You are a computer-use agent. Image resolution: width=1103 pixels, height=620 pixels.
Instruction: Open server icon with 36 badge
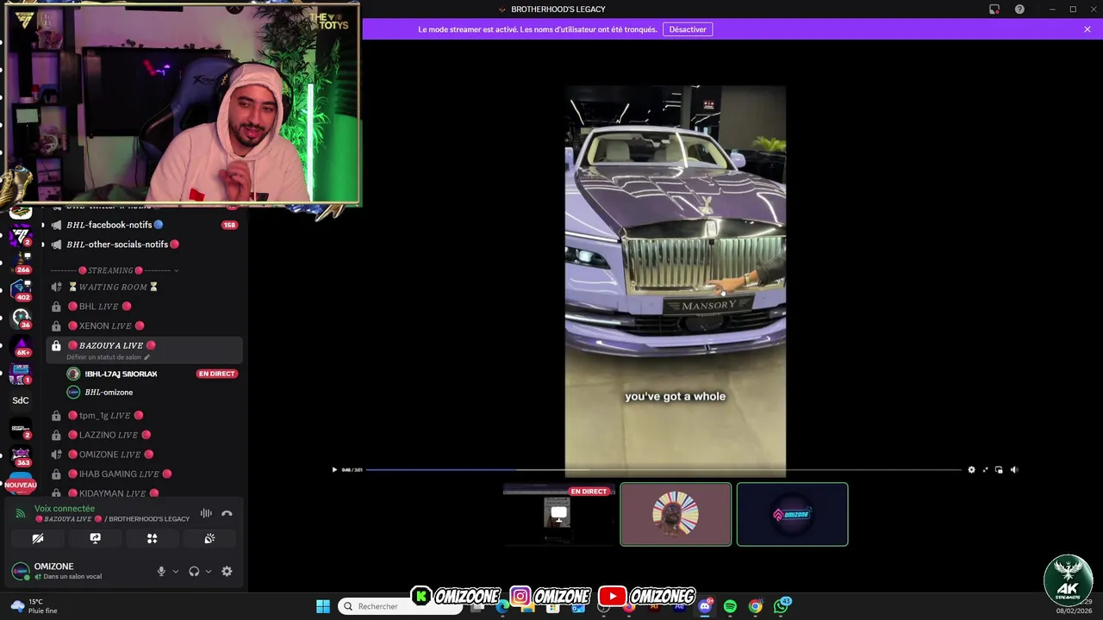pos(21,317)
